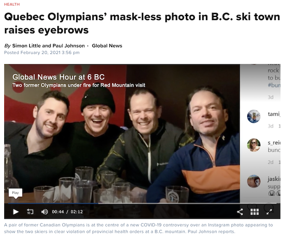282x238 pixels.
Task: Play the video with the play button
Action: [16, 212]
